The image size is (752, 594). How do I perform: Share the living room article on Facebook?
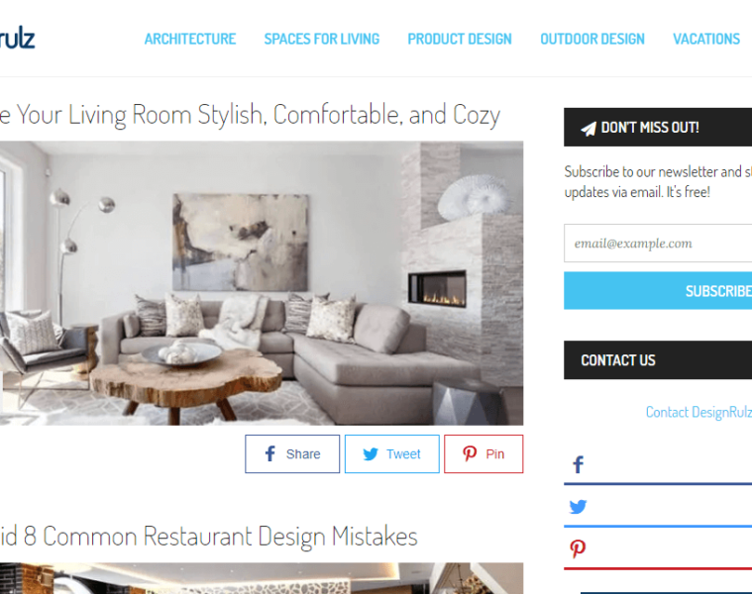click(292, 453)
